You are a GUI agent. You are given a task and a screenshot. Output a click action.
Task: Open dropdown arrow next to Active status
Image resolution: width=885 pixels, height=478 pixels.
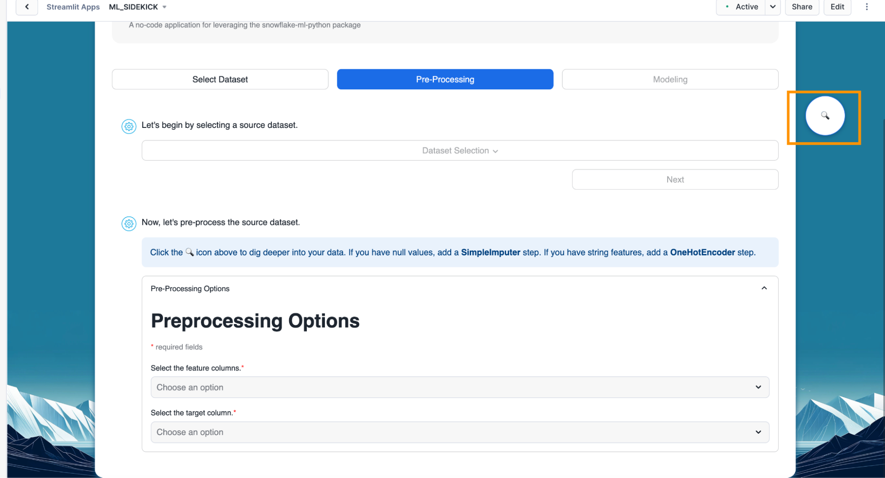point(773,7)
